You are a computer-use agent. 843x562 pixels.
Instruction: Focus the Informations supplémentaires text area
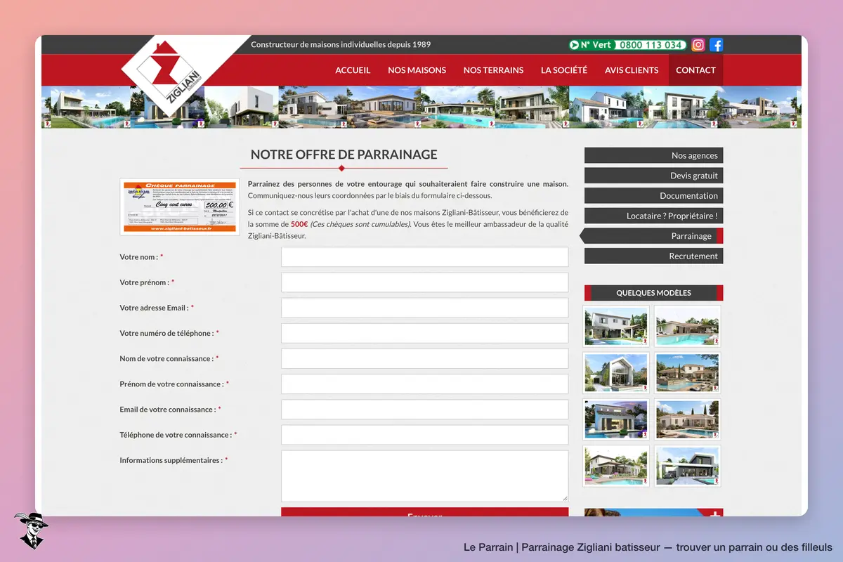[x=425, y=476]
